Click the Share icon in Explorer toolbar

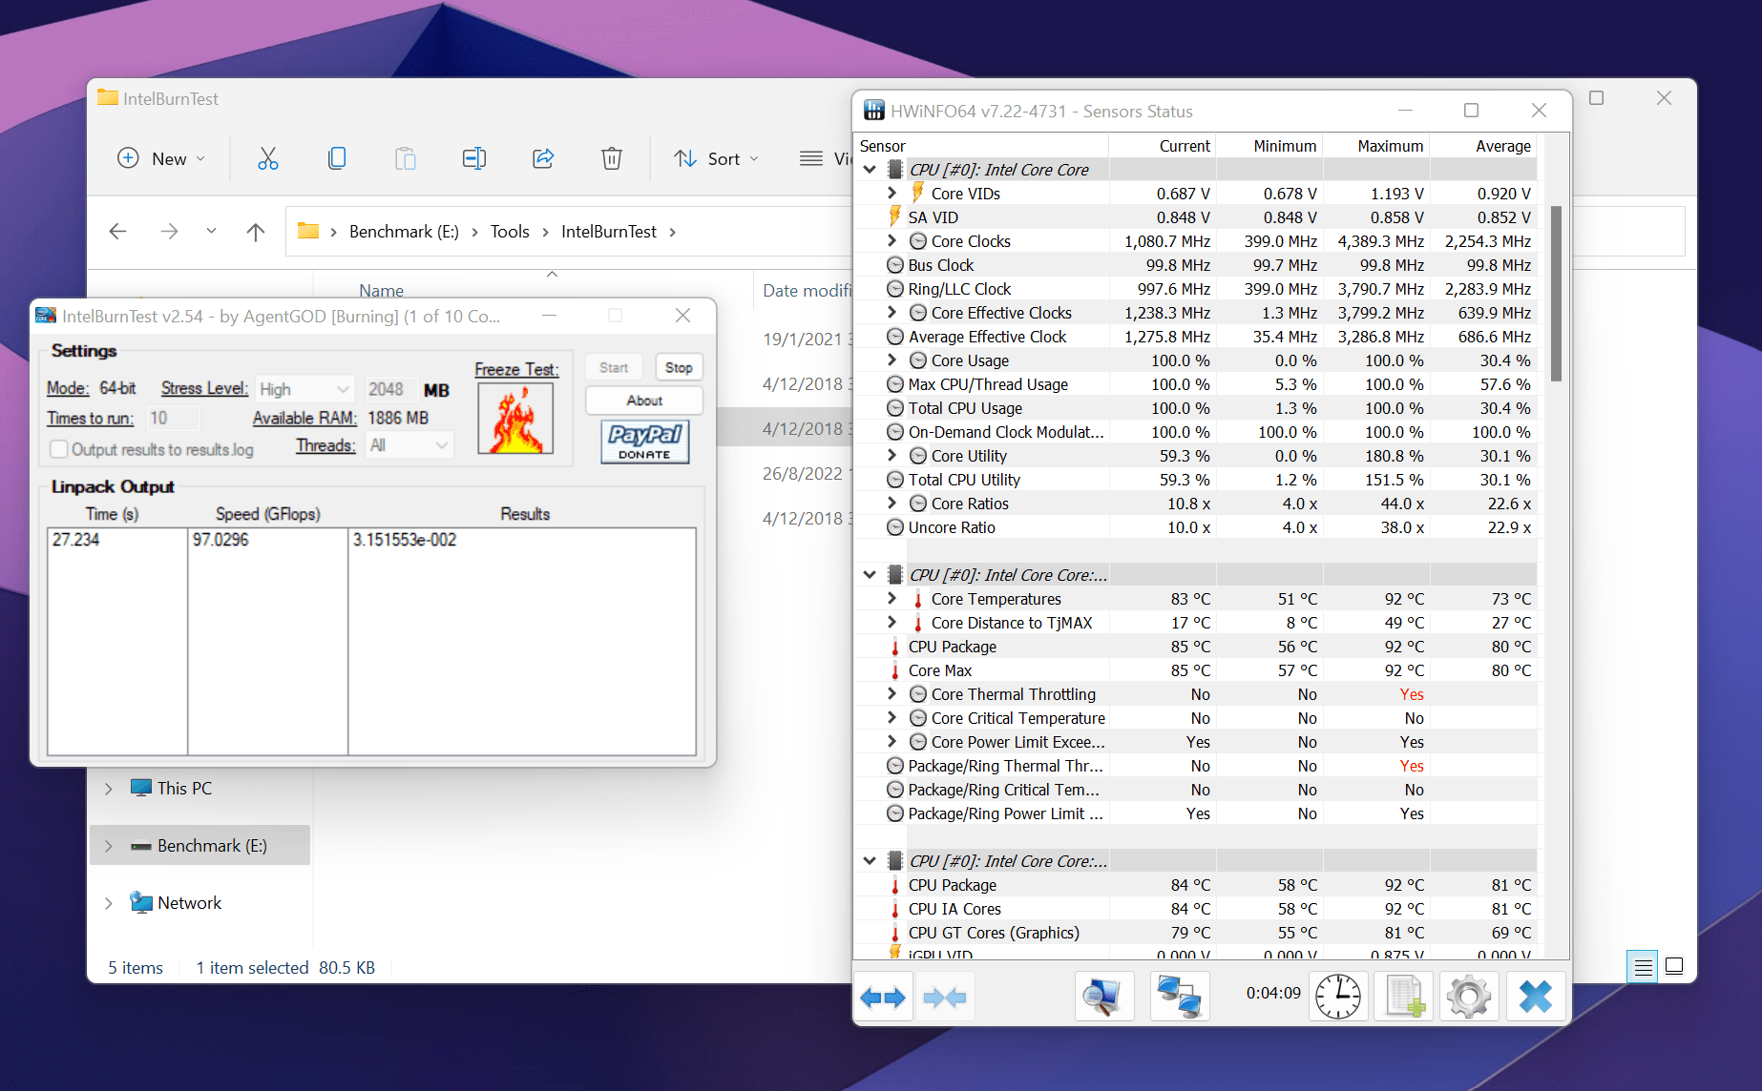[x=543, y=158]
